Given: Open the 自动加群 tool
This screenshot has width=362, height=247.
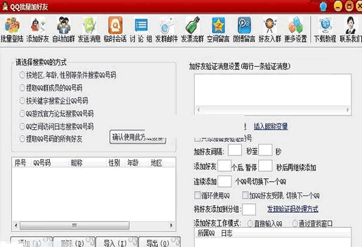Looking at the screenshot, I should point(64,29).
